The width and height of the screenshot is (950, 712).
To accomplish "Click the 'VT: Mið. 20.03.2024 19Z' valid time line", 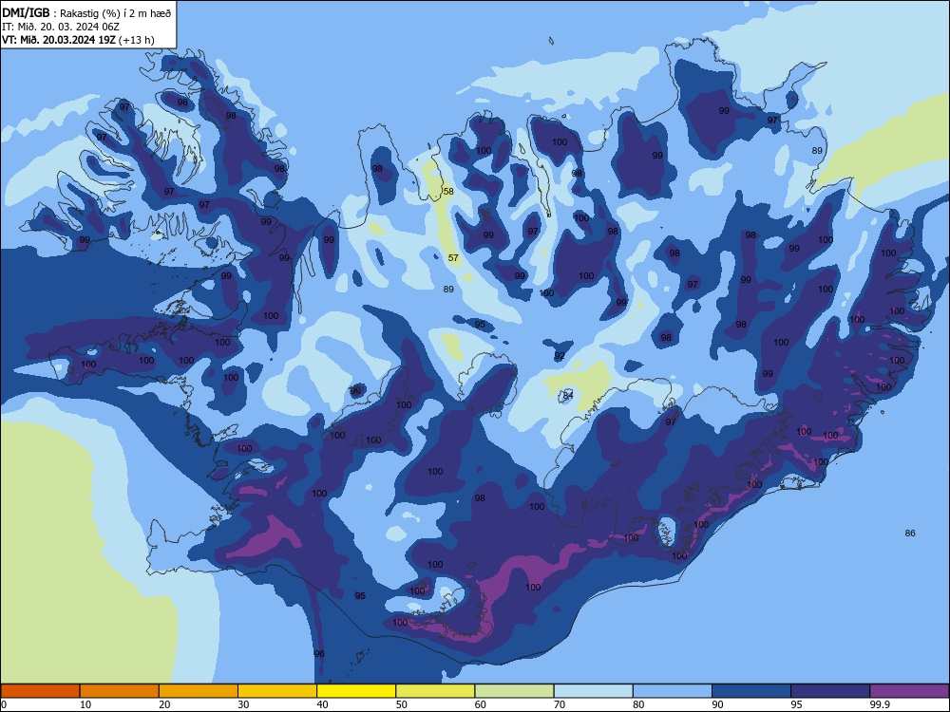I will pyautogui.click(x=78, y=40).
